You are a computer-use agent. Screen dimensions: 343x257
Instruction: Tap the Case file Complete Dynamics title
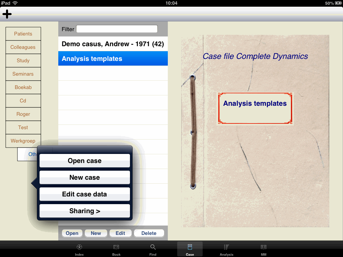(255, 56)
